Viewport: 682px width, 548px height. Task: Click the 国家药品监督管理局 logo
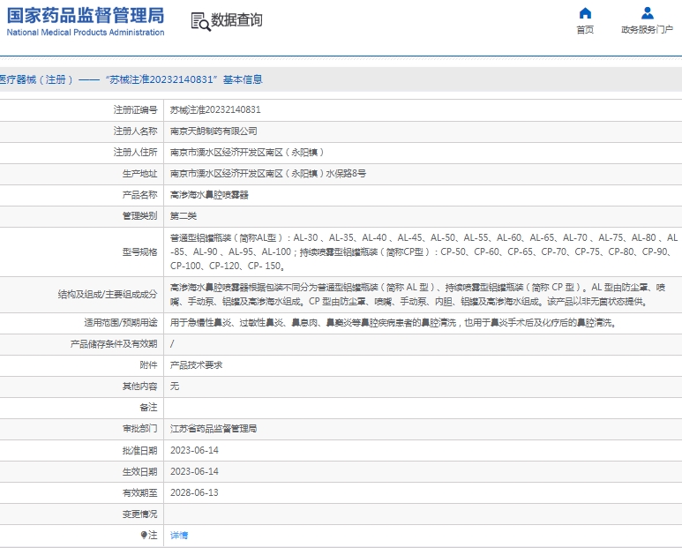click(86, 16)
